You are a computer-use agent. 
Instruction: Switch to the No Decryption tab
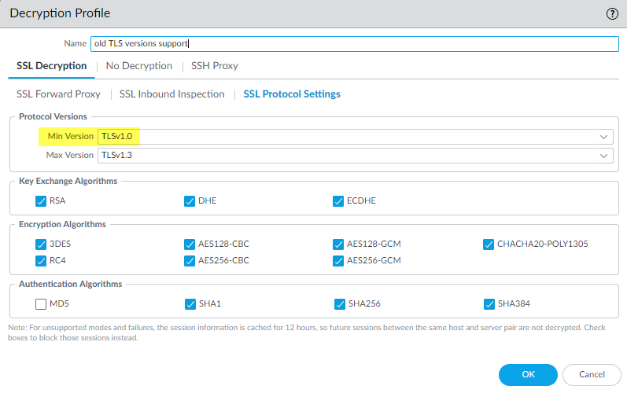click(138, 66)
